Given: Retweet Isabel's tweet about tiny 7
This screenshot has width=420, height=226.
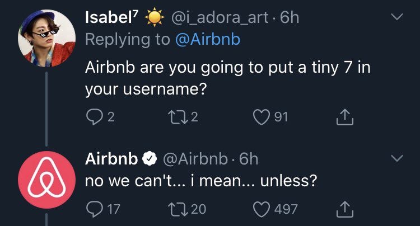Looking at the screenshot, I should 176,116.
